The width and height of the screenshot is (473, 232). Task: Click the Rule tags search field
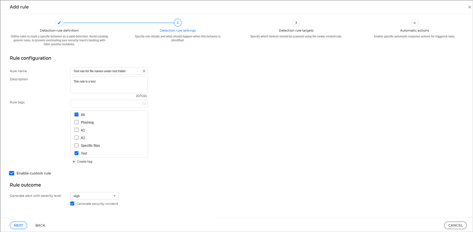pos(109,104)
